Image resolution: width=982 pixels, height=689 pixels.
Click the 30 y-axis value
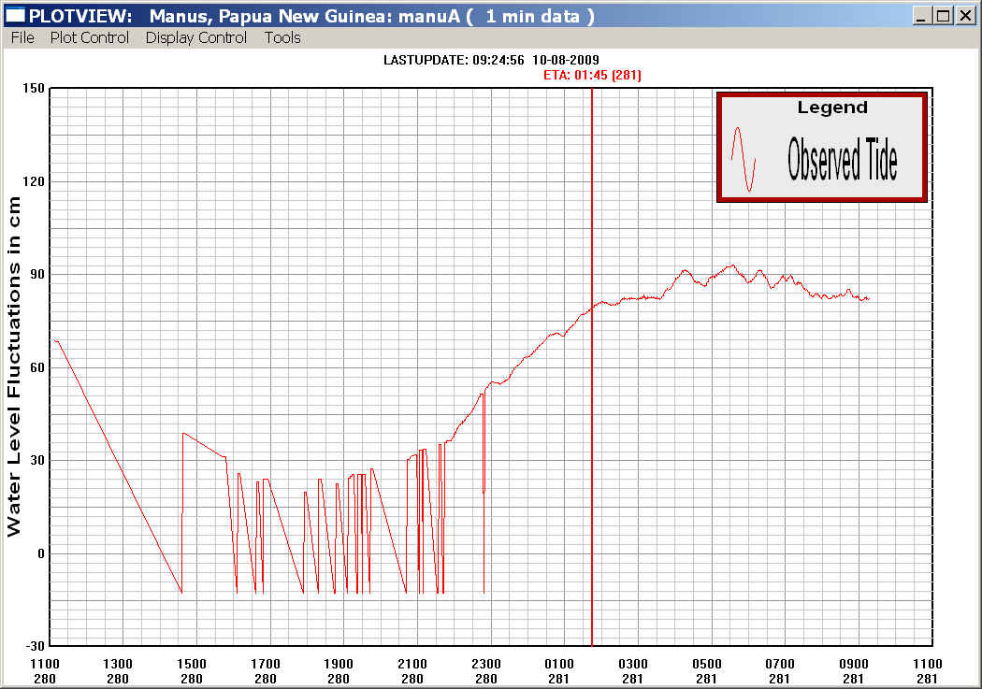[x=37, y=461]
